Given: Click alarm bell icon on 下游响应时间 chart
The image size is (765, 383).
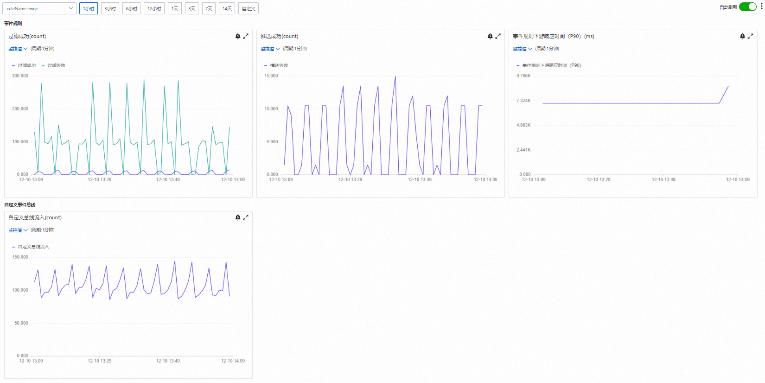Looking at the screenshot, I should click(x=742, y=36).
